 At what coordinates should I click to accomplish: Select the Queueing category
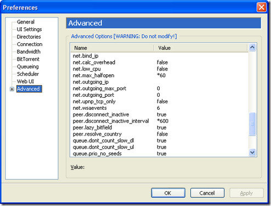[27, 67]
